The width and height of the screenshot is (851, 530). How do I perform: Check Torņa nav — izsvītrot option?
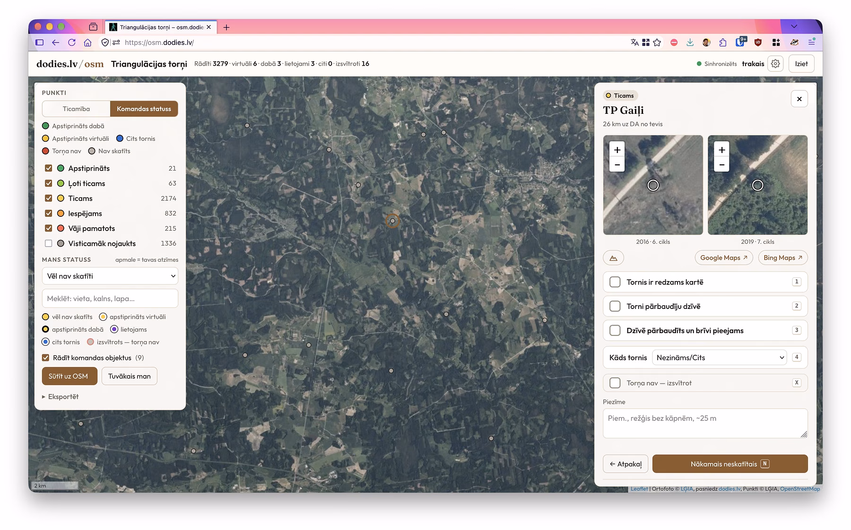point(615,383)
